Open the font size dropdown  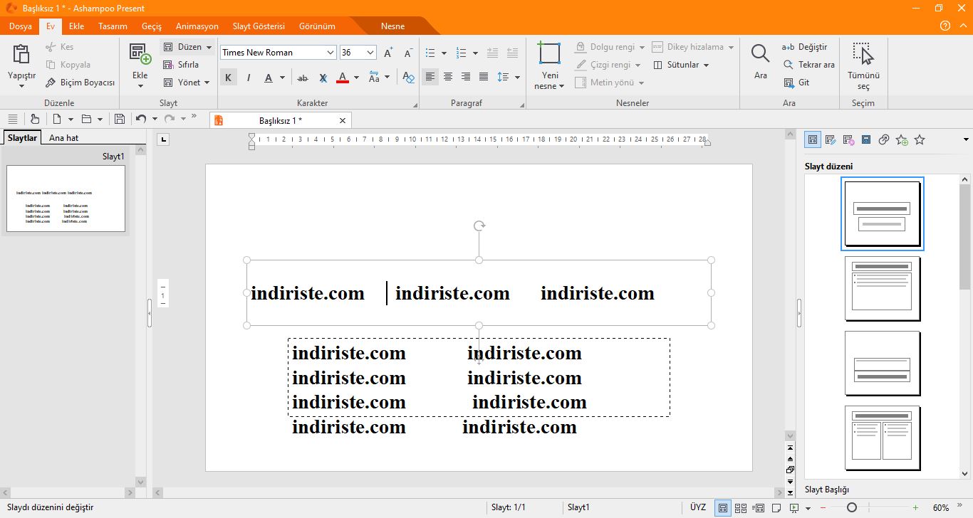370,53
